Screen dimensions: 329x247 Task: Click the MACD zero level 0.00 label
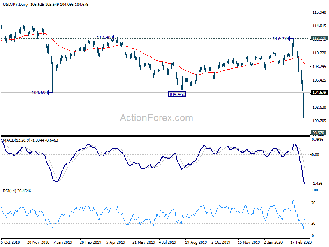[x=315, y=155]
